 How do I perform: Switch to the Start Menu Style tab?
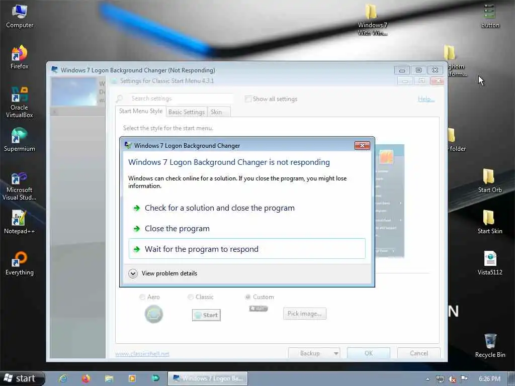(141, 111)
